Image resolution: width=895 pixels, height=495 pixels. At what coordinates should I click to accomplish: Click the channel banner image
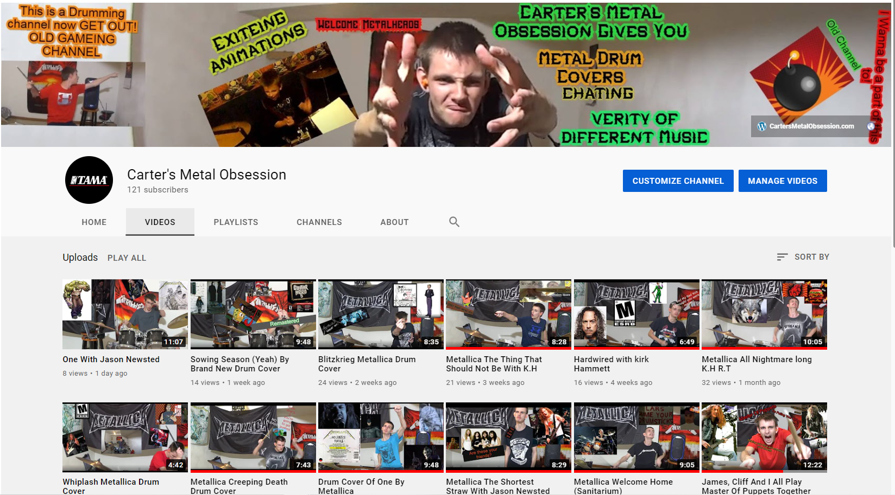pos(446,75)
